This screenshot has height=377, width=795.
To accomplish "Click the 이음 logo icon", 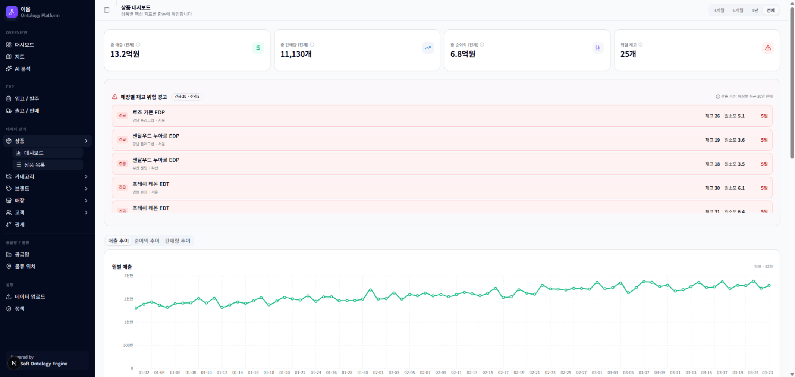I will pyautogui.click(x=12, y=12).
